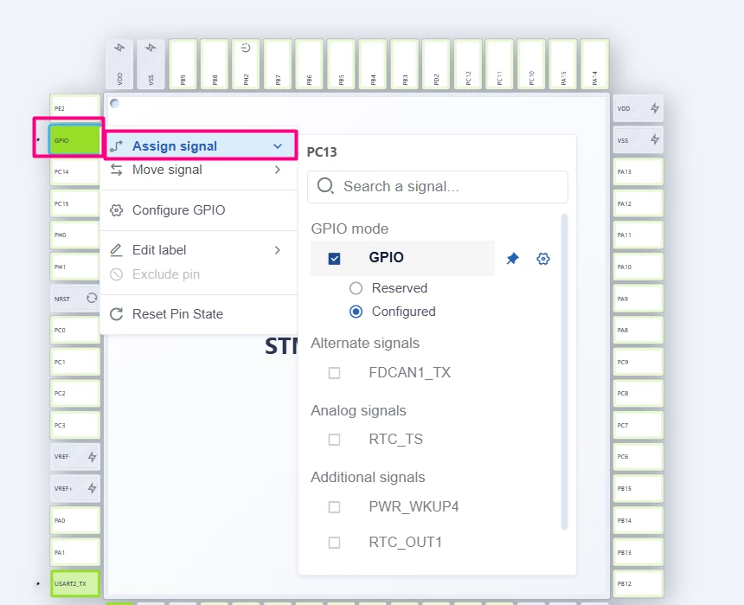Viewport: 744px width, 605px height.
Task: Select the Reserved radio button
Action: pos(356,288)
